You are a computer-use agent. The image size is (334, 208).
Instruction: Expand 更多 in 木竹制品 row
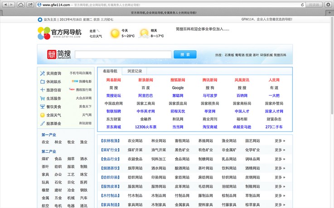pyautogui.click(x=280, y=196)
